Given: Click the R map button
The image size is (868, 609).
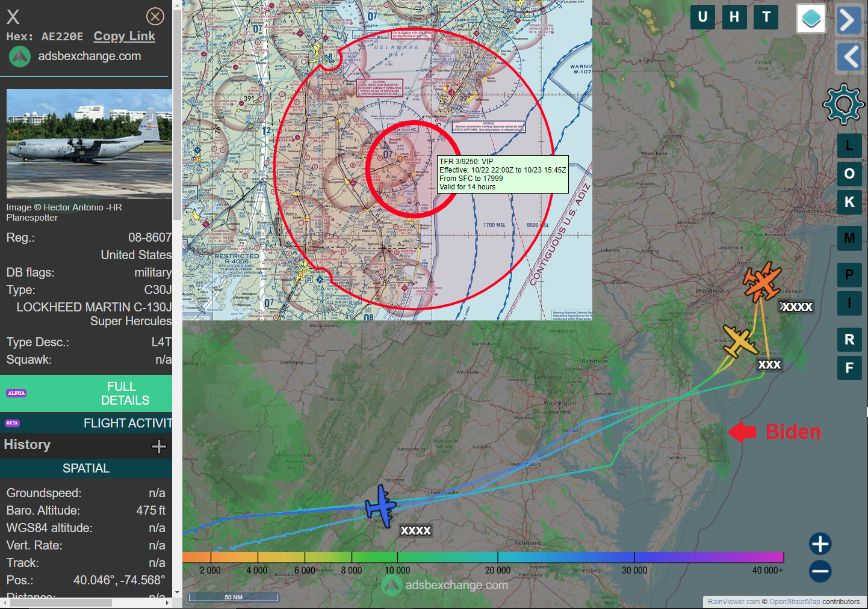Looking at the screenshot, I should coord(849,340).
